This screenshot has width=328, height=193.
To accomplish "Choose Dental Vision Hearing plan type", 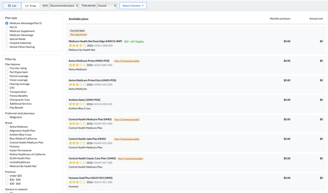I will click(x=7, y=47).
